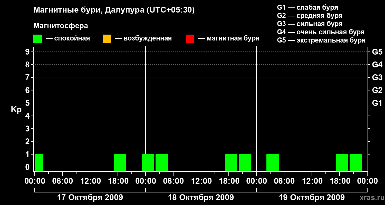This screenshot has width=385, height=205.
Task: Select the 18:00 green bar on 17 October
Action: (120, 162)
